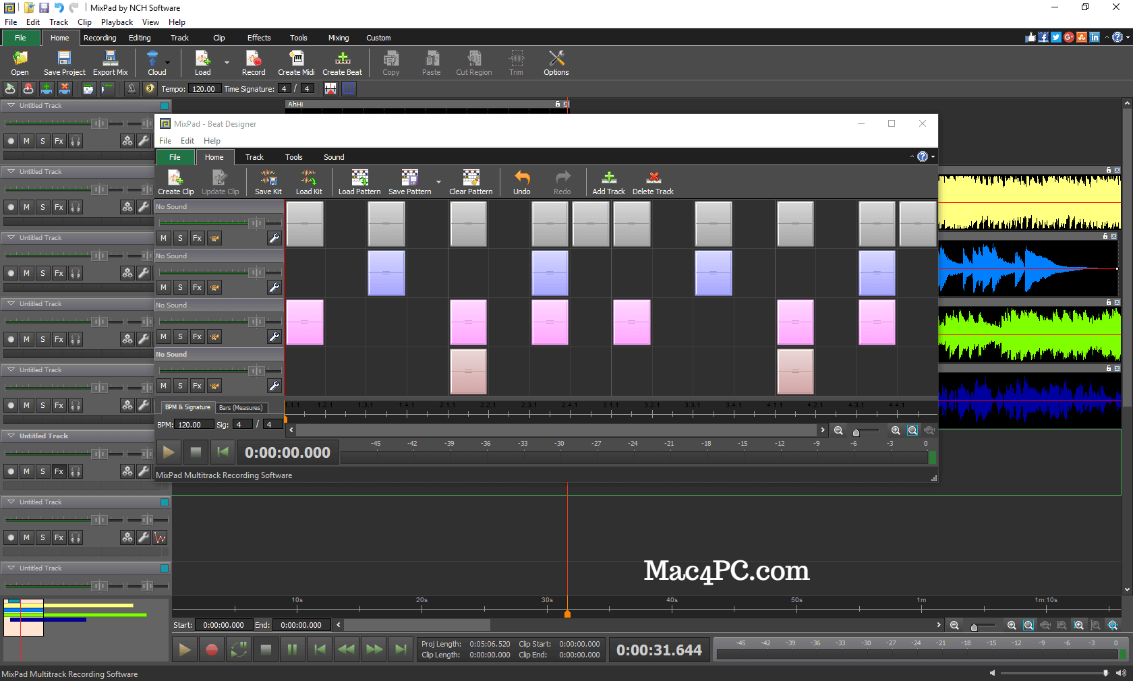The image size is (1133, 681).
Task: Click Beat Designer stop button
Action: [196, 452]
